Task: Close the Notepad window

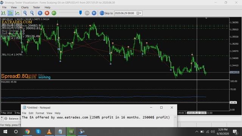Action: pos(172,107)
